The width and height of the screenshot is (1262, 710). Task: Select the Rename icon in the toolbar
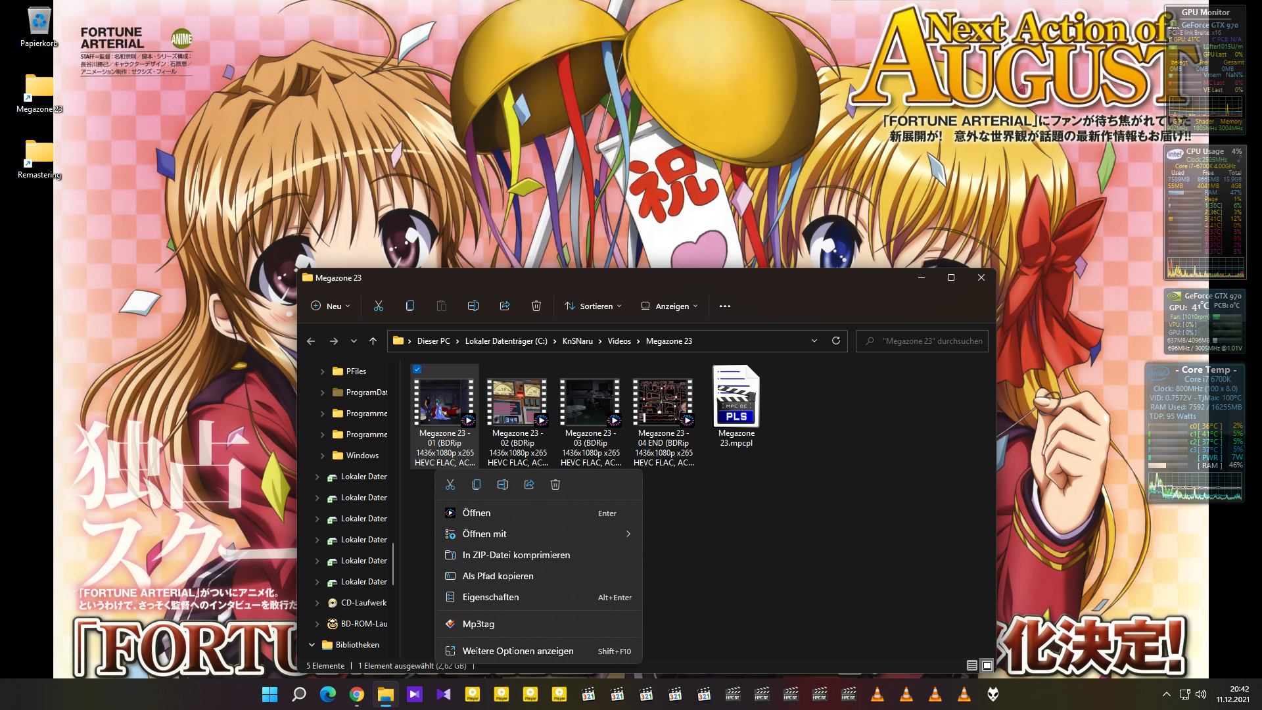click(473, 306)
